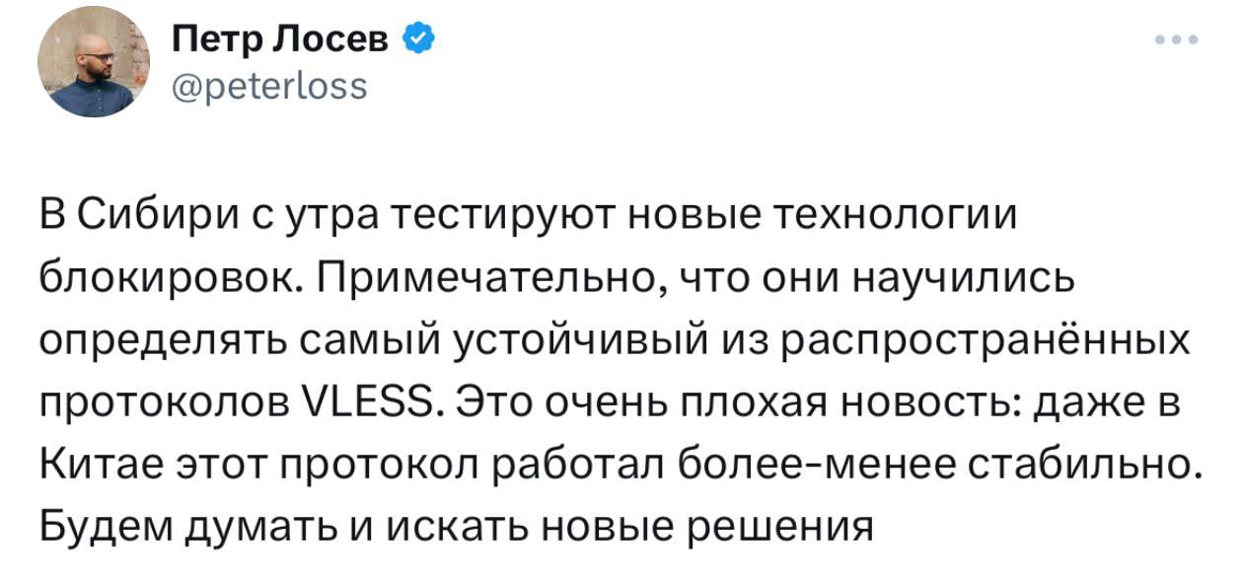Click the display name Петр Лосев

(x=285, y=40)
